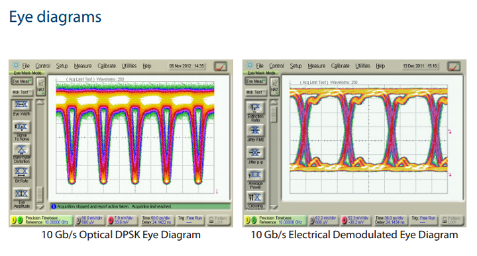477x256 pixels.
Task: Click Pattern Lock in DPSK window
Action: coord(218,220)
